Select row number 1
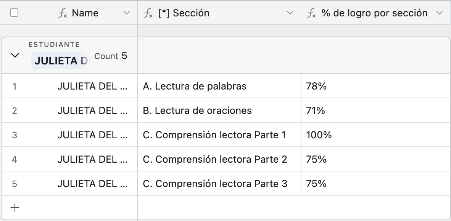 14,86
